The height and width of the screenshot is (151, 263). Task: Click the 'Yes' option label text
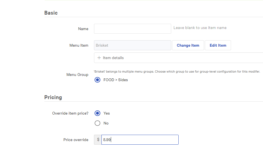[106, 113]
